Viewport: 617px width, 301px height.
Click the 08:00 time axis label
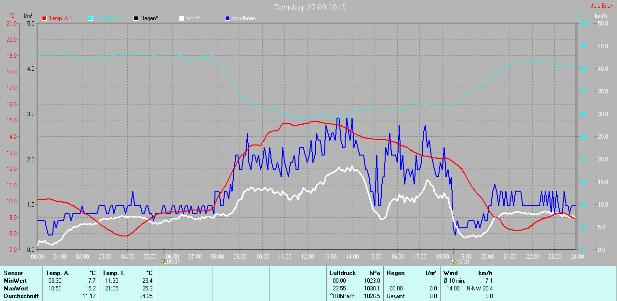click(217, 256)
